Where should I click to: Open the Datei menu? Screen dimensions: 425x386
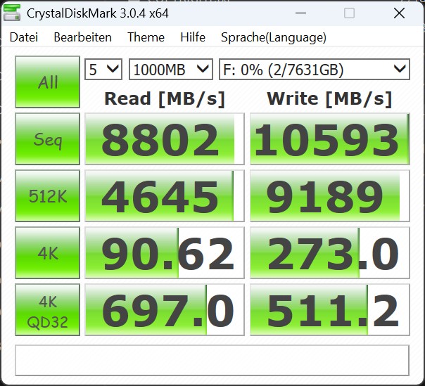tap(24, 37)
